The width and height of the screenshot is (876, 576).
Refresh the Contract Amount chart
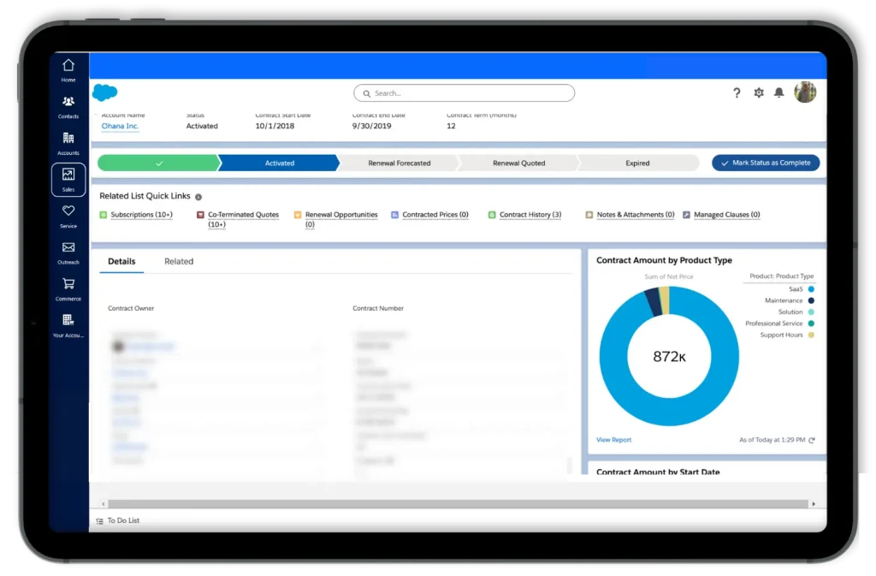[x=812, y=440]
